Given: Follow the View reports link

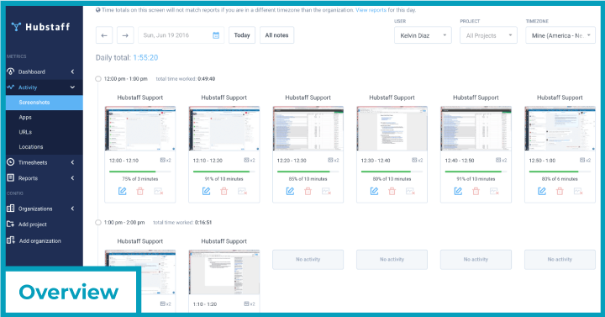Looking at the screenshot, I should tap(371, 10).
